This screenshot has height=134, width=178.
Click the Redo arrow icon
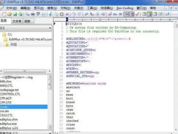(80, 14)
